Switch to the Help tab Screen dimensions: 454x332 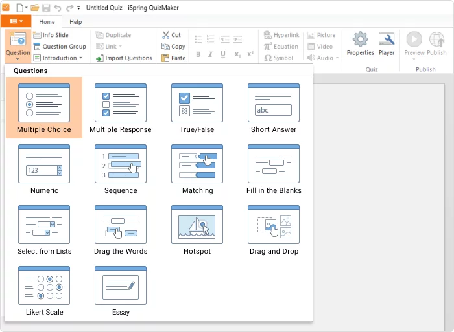pos(76,22)
